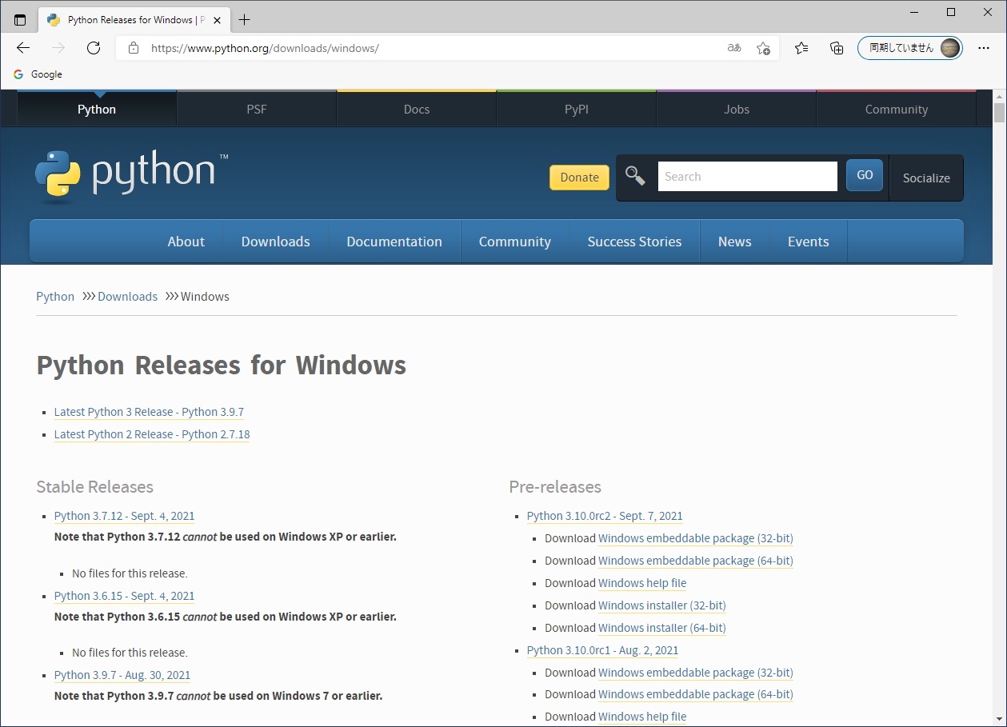Viewport: 1007px width, 727px height.
Task: Open Python 3.7.12 - Sept. 4, 2021 link
Action: (124, 516)
